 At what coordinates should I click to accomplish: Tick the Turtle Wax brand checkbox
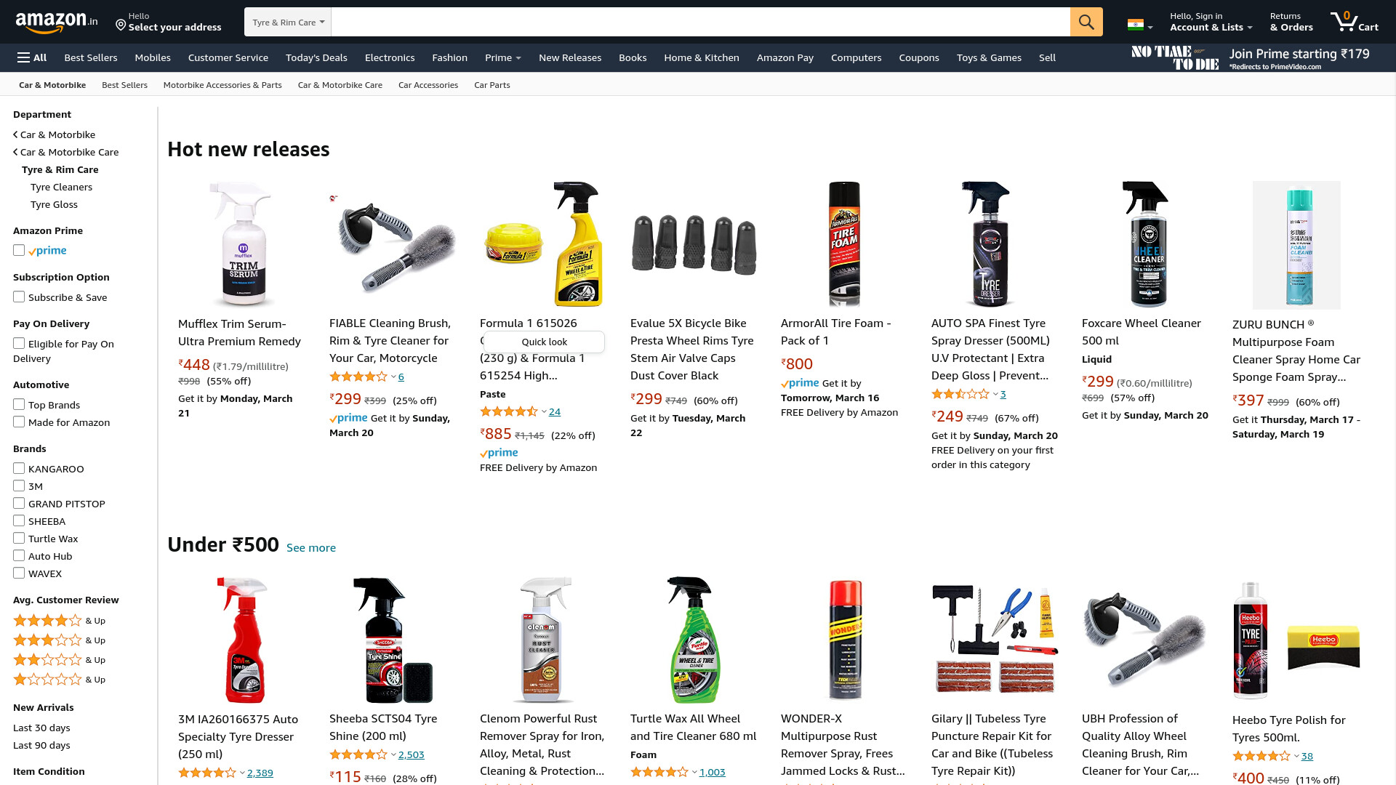click(x=19, y=538)
